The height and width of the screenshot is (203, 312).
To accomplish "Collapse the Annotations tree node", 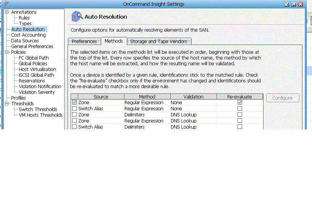I will [7, 12].
